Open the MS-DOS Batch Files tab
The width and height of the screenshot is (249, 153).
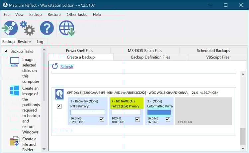(x=145, y=51)
